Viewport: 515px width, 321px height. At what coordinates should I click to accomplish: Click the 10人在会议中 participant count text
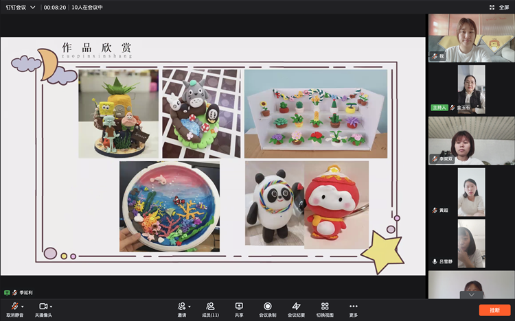tap(87, 8)
